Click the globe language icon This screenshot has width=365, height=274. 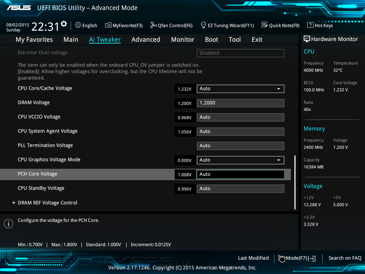pyautogui.click(x=78, y=25)
